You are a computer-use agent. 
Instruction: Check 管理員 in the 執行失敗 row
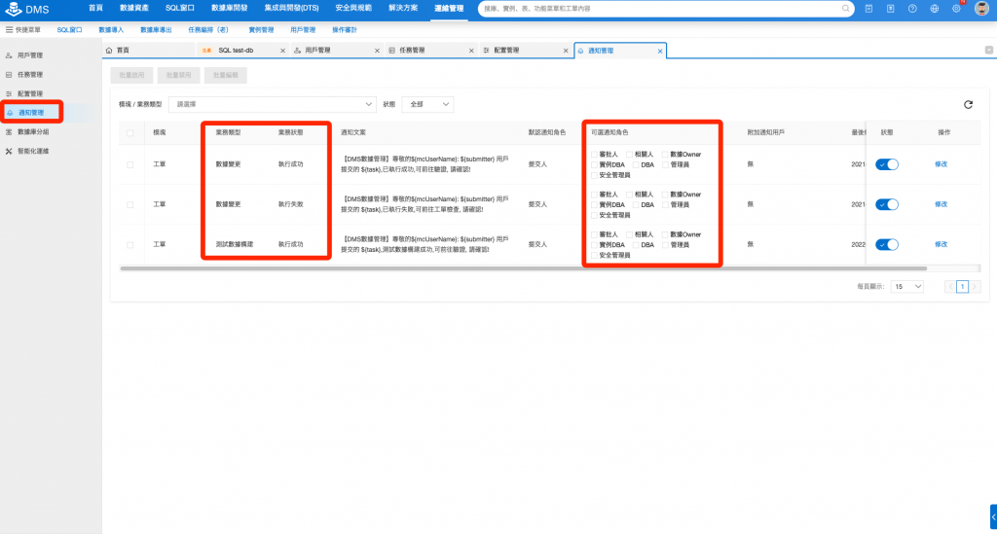665,204
